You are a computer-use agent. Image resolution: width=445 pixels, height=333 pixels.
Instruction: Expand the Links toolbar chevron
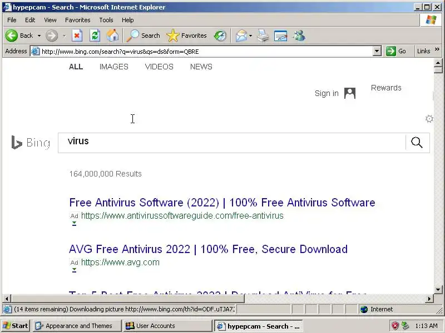[x=437, y=49]
